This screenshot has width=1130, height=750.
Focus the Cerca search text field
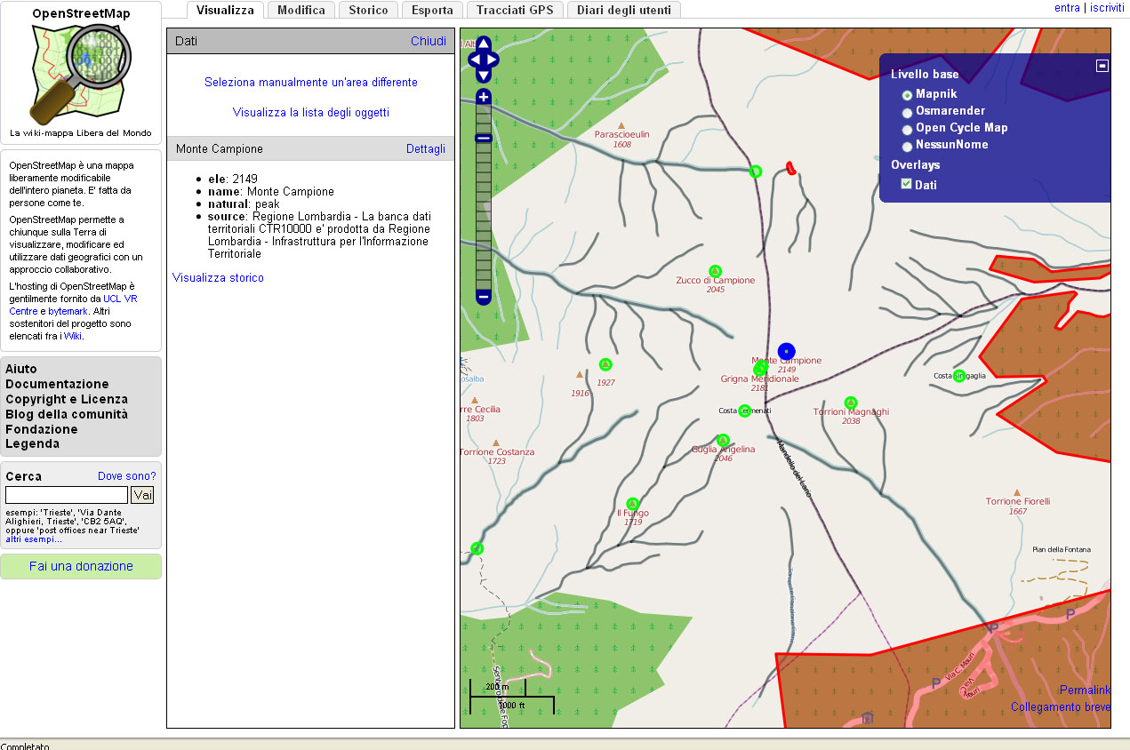(67, 495)
